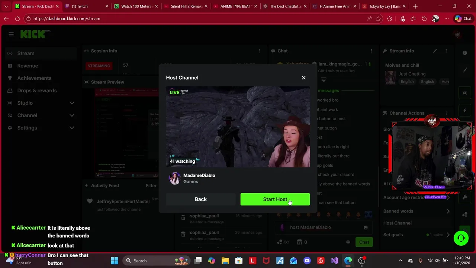Click the info icon in right toolbar
This screenshot has width=476, height=268.
(465, 53)
